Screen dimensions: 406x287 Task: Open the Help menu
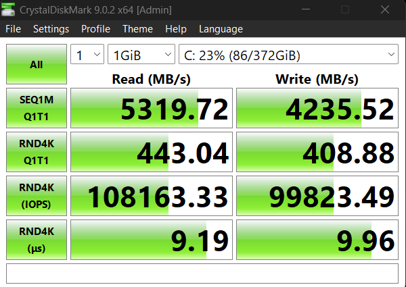tap(176, 28)
